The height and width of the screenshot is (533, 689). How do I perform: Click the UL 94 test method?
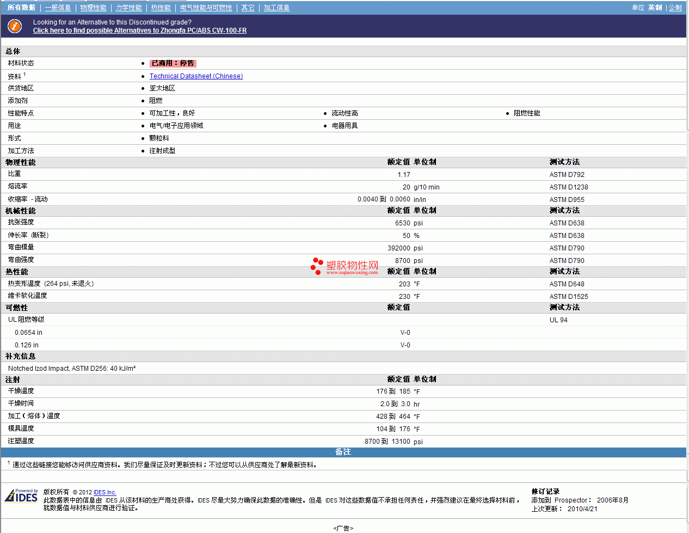pyautogui.click(x=558, y=320)
